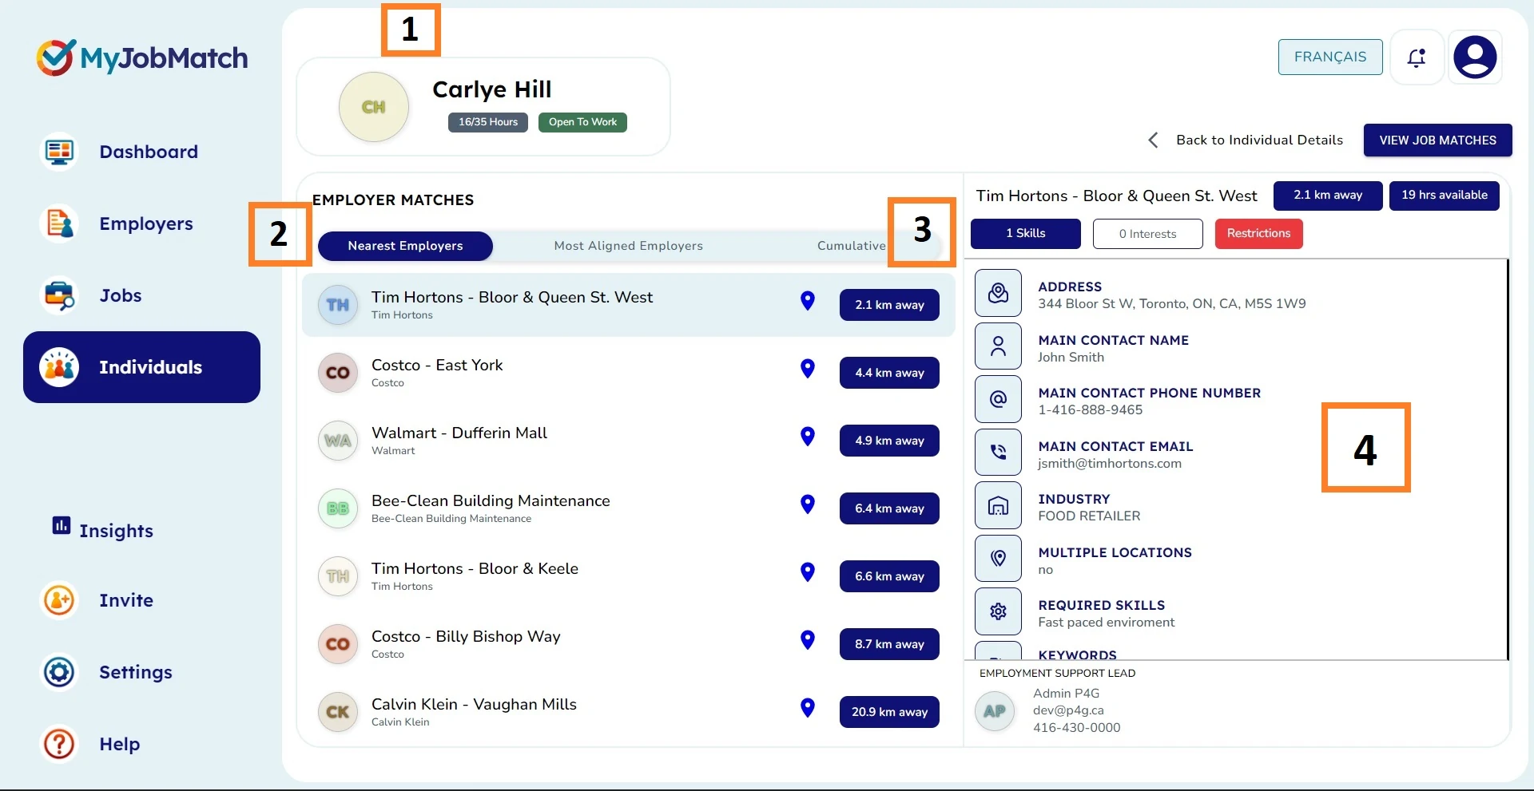Open the Jobs briefcase icon
Viewport: 1534px width, 791px height.
click(59, 295)
